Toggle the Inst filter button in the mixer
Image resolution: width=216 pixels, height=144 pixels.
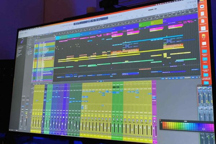(166, 78)
